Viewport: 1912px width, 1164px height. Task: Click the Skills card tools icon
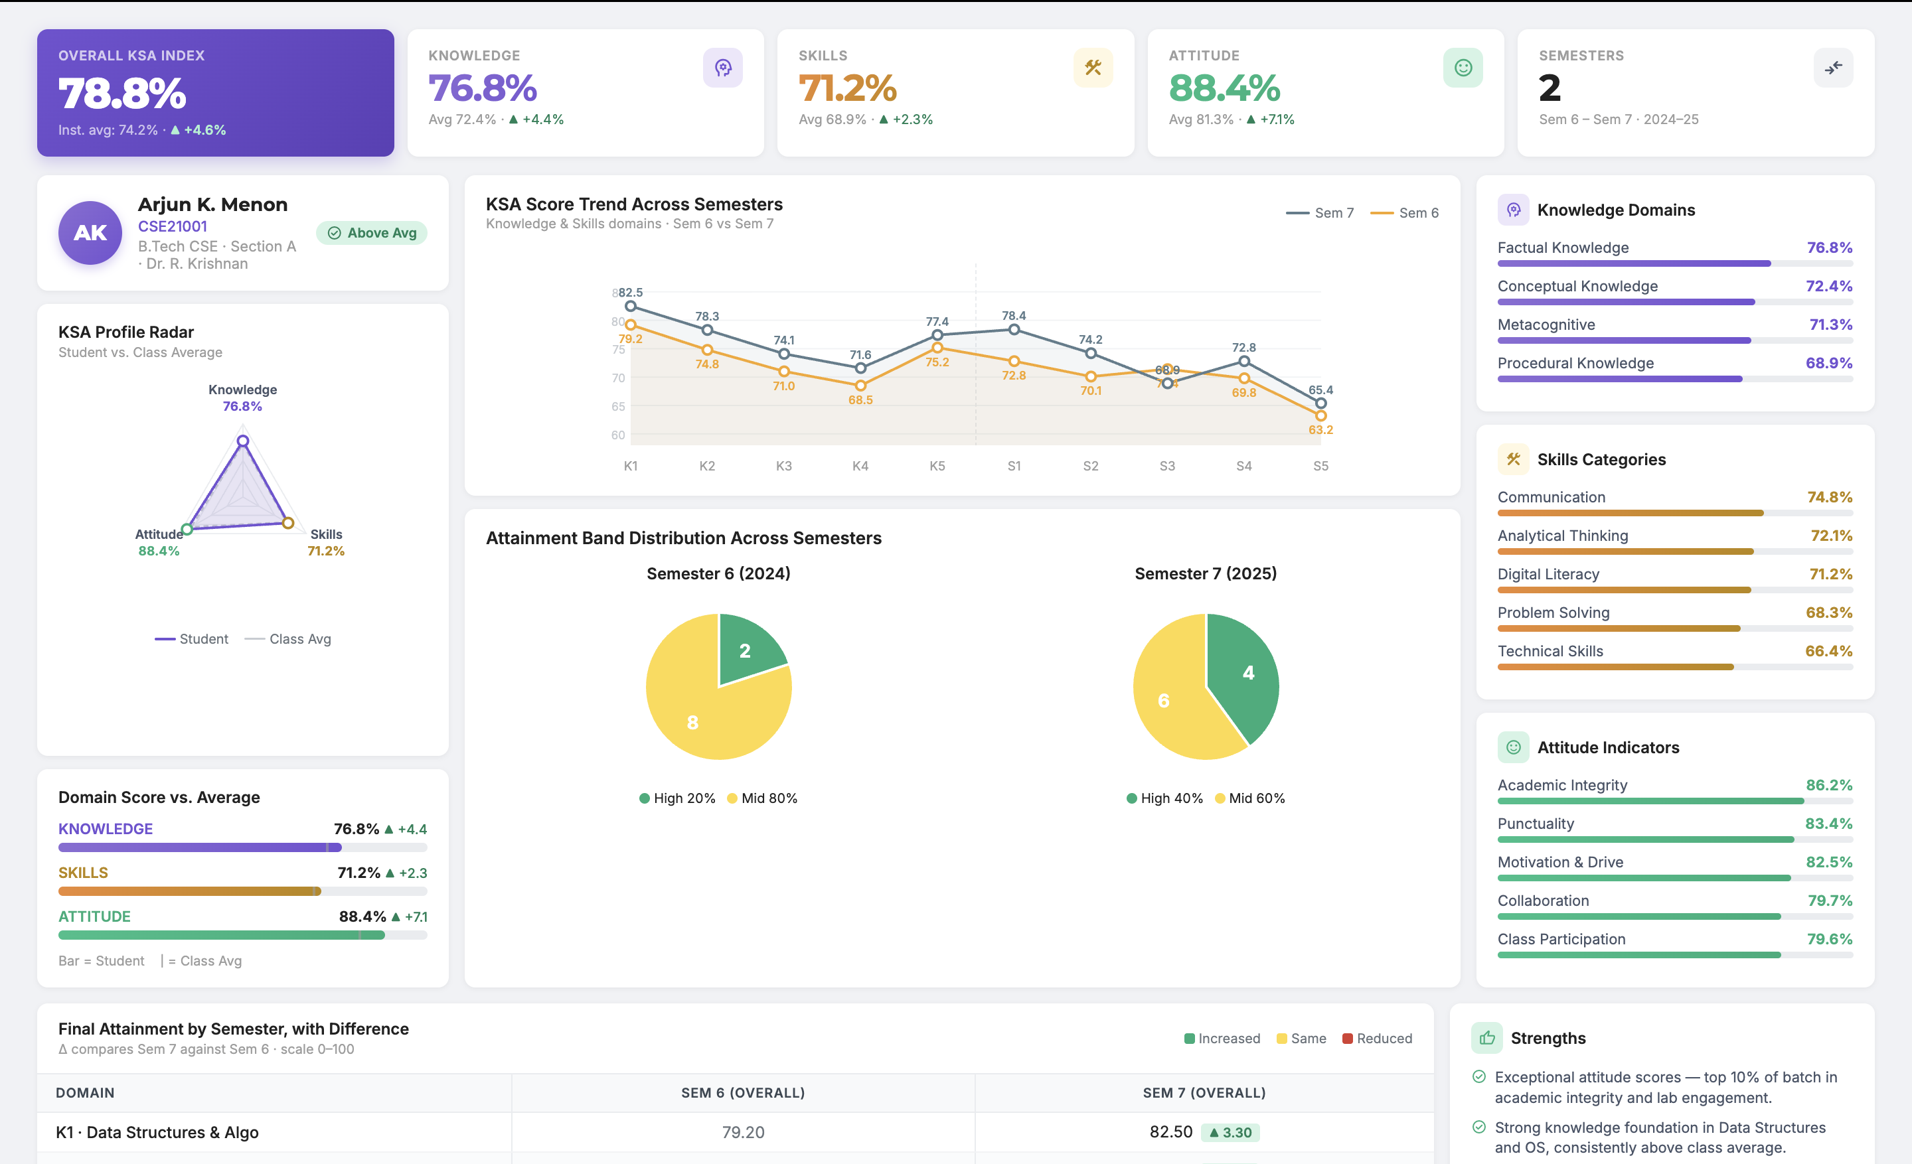pos(1093,68)
